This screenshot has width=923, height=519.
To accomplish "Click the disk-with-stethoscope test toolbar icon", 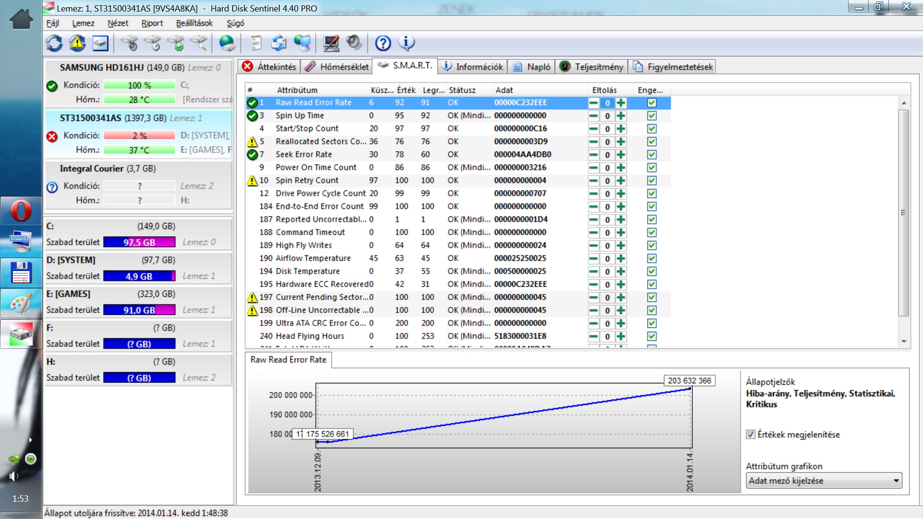I will 129,43.
